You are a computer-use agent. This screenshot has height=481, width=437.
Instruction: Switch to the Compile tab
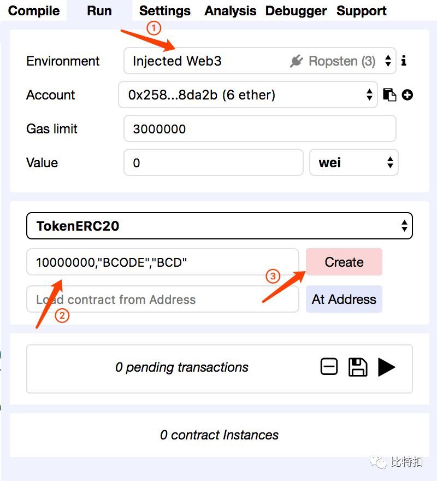coord(34,11)
